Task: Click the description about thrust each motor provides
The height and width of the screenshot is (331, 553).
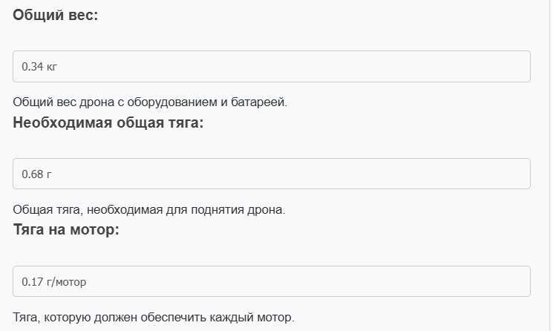Action: pos(154,317)
